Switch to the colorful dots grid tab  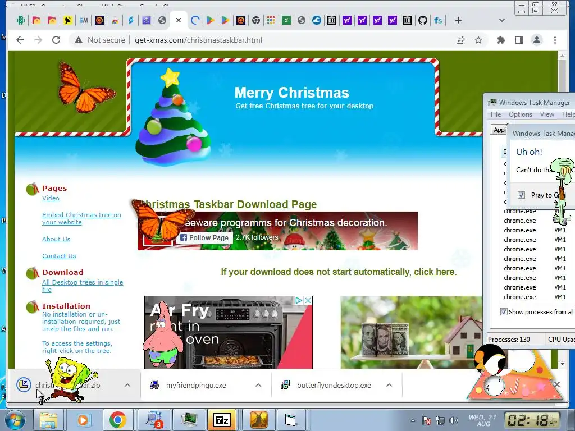pyautogui.click(x=271, y=20)
